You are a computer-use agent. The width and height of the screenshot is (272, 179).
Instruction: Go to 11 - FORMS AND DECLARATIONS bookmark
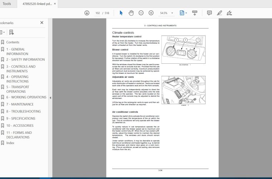click(x=19, y=135)
